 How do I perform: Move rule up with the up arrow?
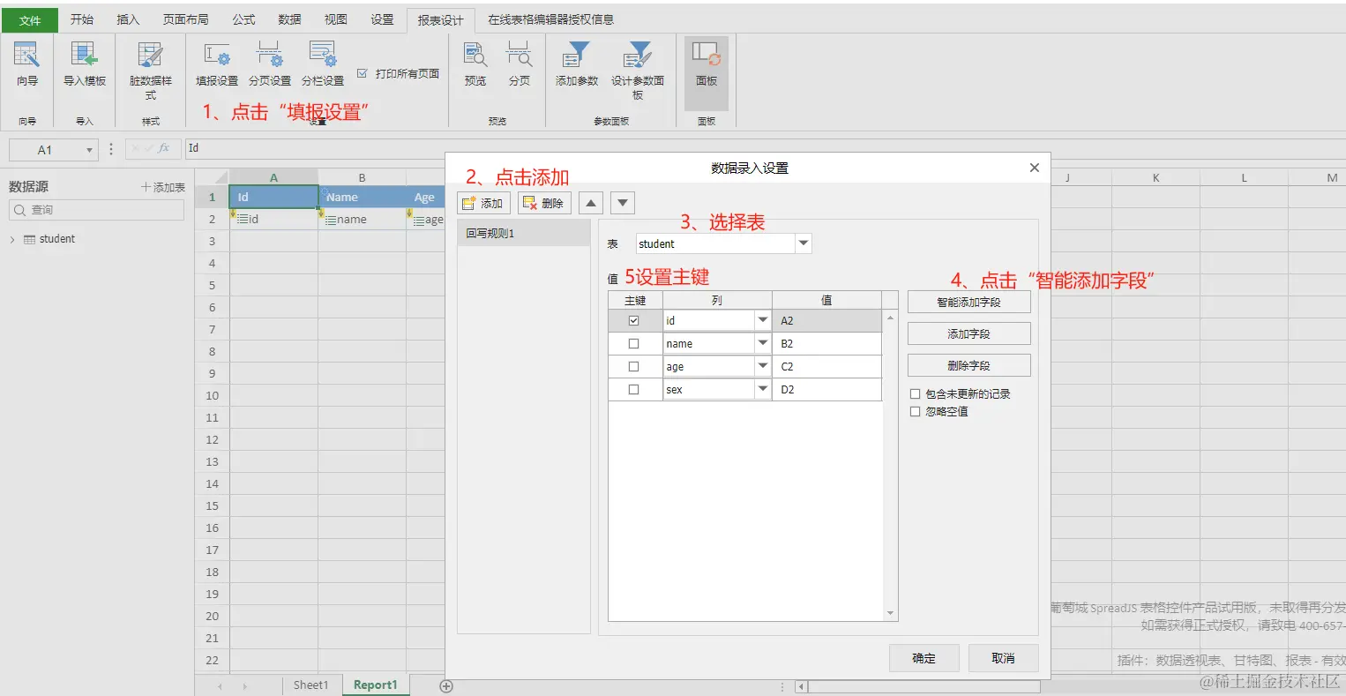click(591, 203)
